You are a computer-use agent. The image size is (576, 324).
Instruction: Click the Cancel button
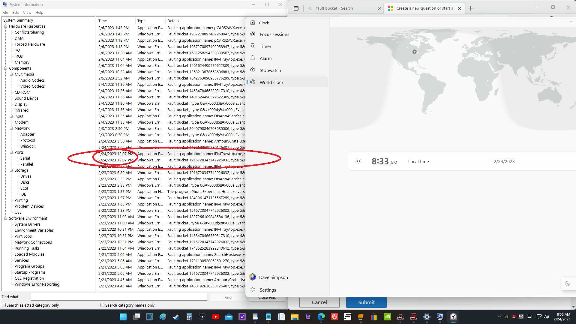(x=319, y=302)
